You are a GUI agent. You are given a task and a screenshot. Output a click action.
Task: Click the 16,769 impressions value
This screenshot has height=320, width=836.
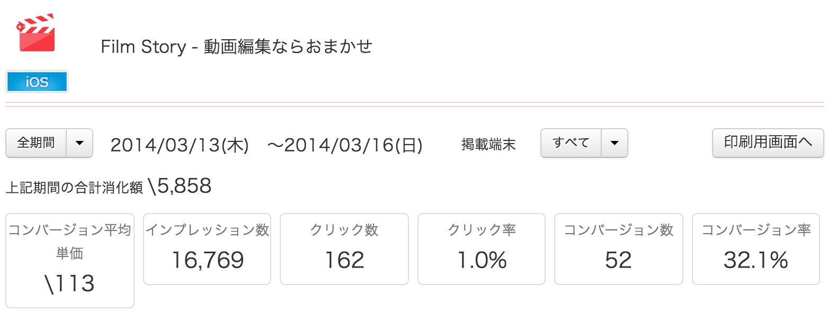(208, 260)
